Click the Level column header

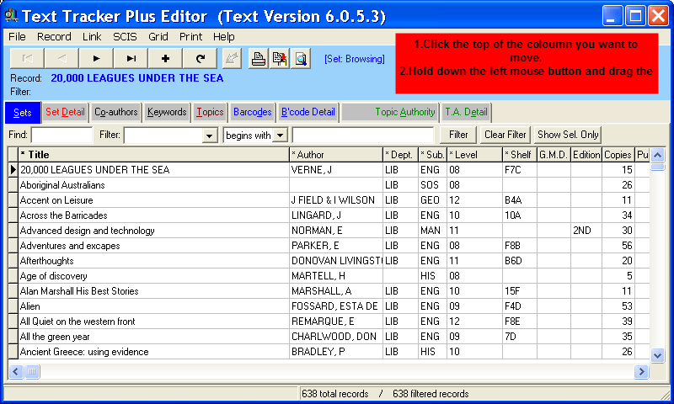click(474, 155)
